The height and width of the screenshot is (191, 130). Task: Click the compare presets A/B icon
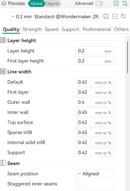tap(125, 3)
